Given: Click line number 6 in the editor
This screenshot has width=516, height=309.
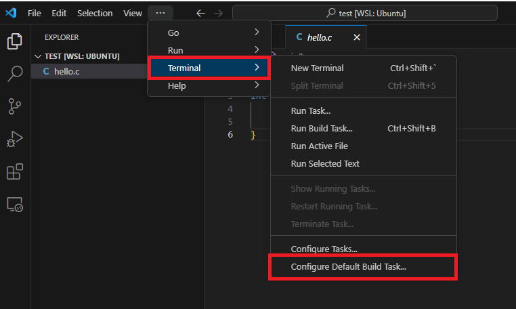Looking at the screenshot, I should [230, 134].
